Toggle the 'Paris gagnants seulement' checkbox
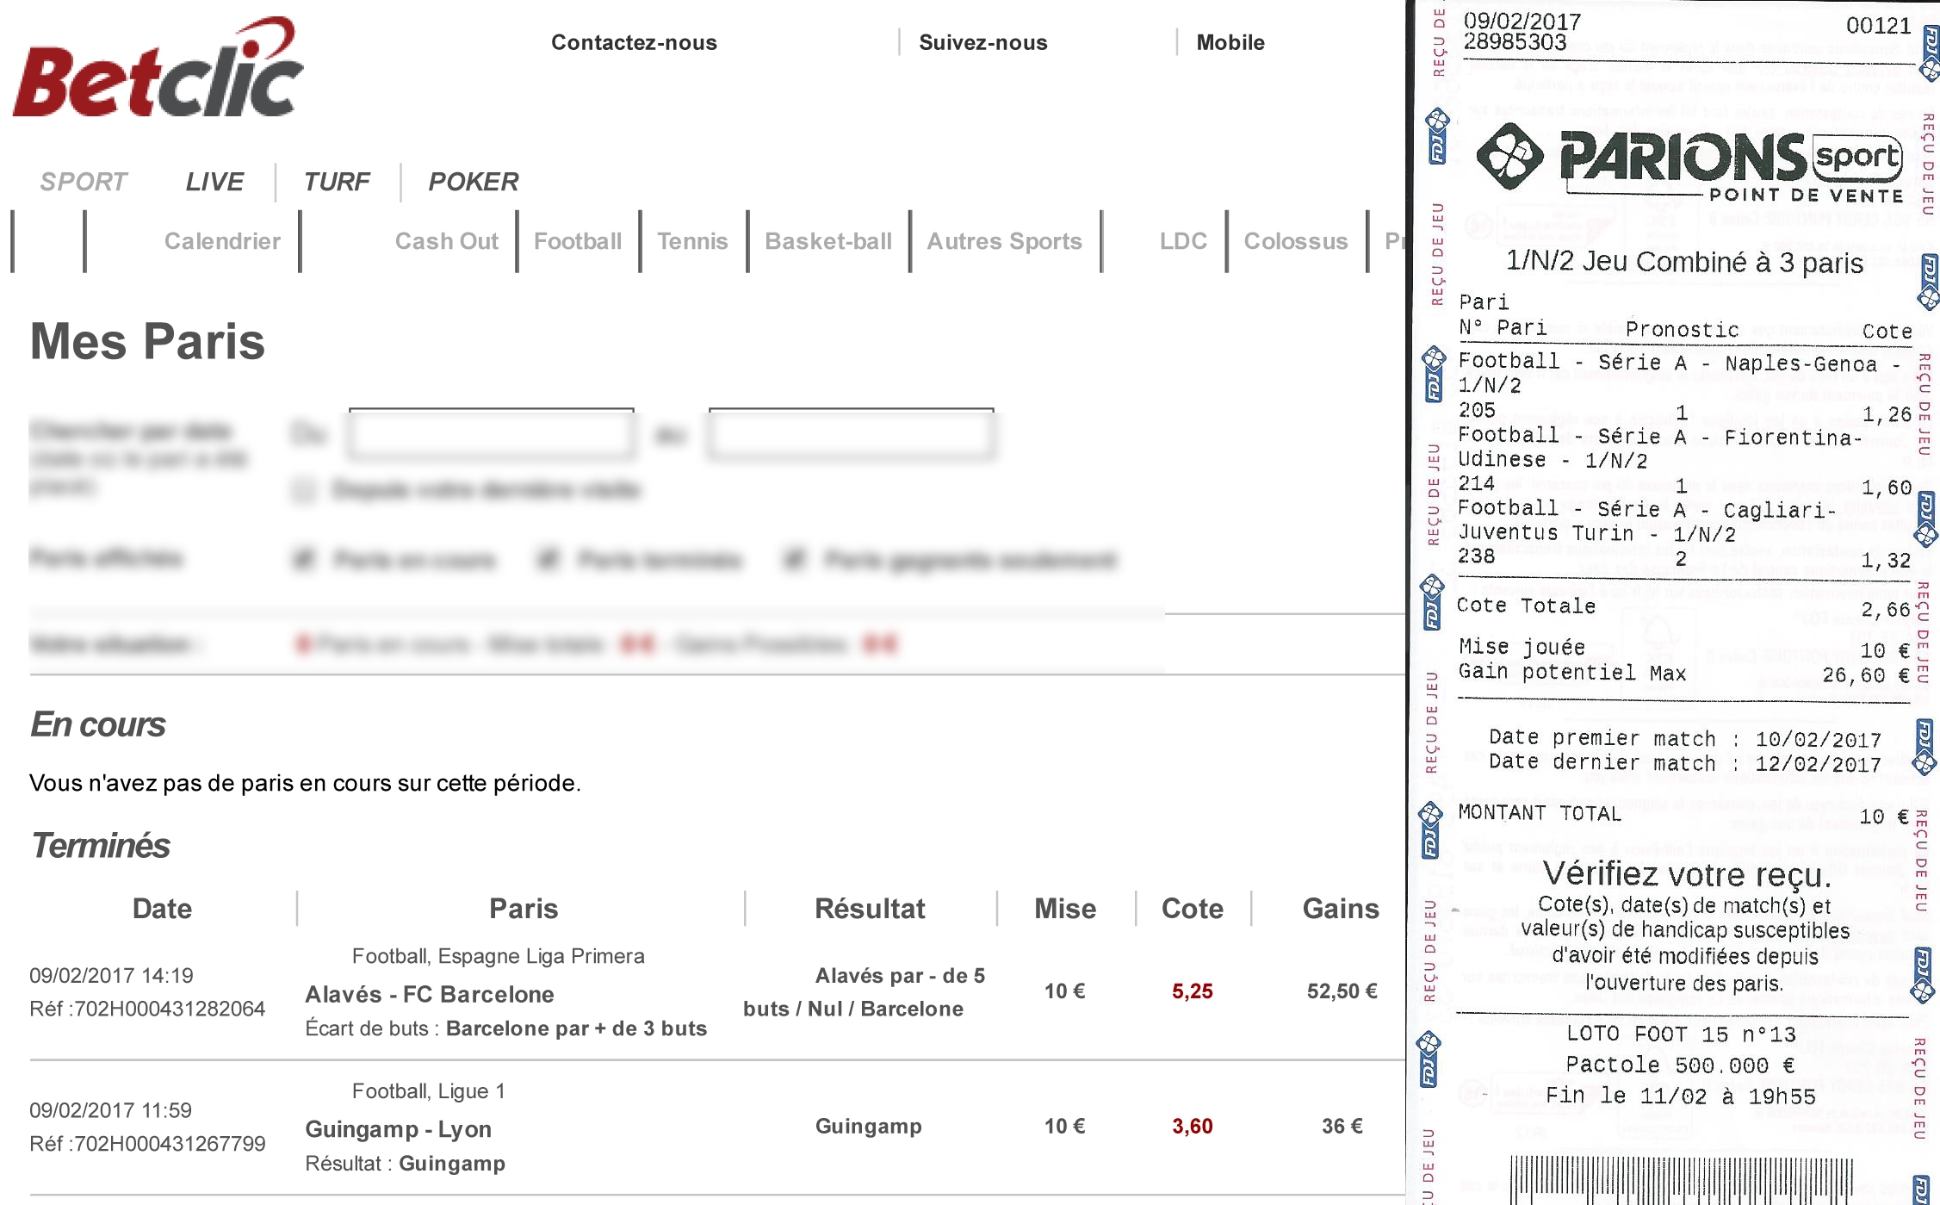Screen dimensions: 1940x1205 pyautogui.click(x=794, y=560)
